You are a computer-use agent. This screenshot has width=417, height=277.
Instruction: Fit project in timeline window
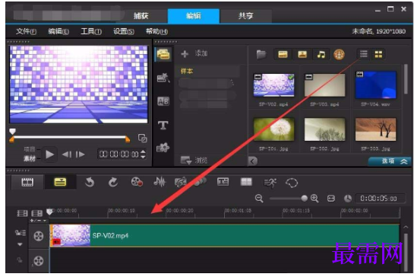[x=331, y=199]
